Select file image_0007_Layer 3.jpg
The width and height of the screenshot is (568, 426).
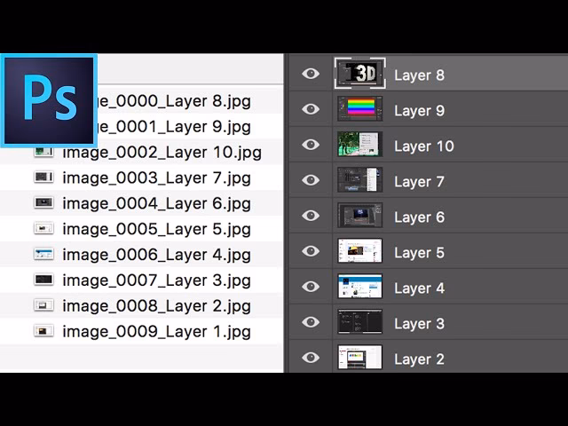click(156, 280)
